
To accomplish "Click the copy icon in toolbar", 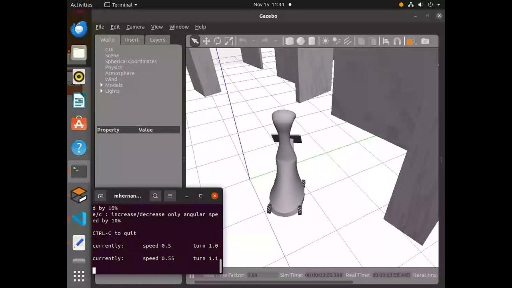I will click(361, 41).
